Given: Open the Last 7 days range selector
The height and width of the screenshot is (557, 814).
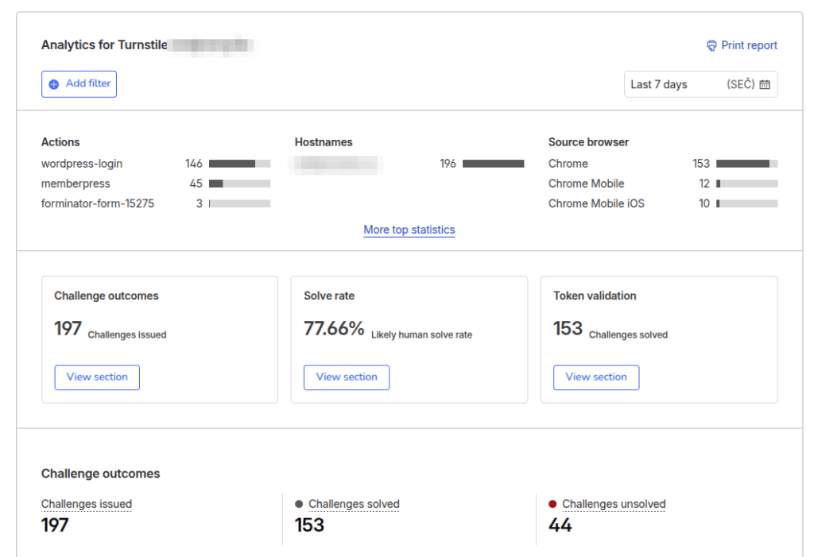Looking at the screenshot, I should [x=700, y=84].
